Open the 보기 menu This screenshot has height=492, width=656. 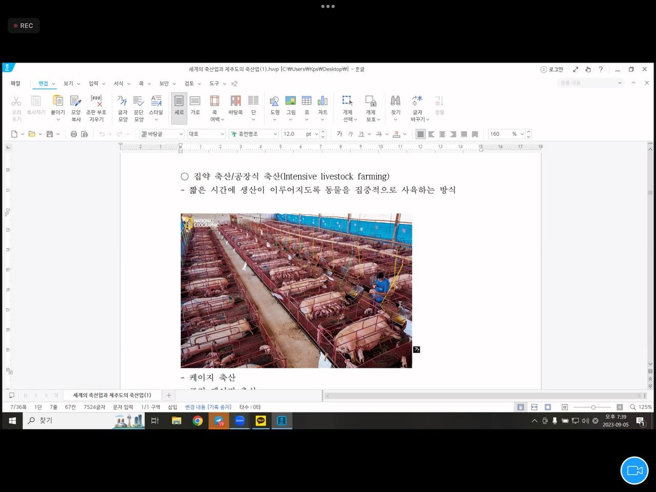tap(68, 84)
